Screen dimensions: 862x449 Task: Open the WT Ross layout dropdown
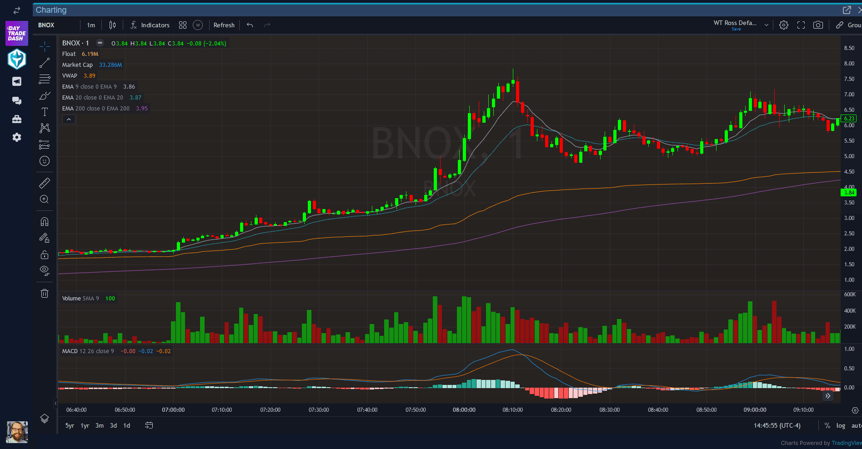tap(766, 25)
